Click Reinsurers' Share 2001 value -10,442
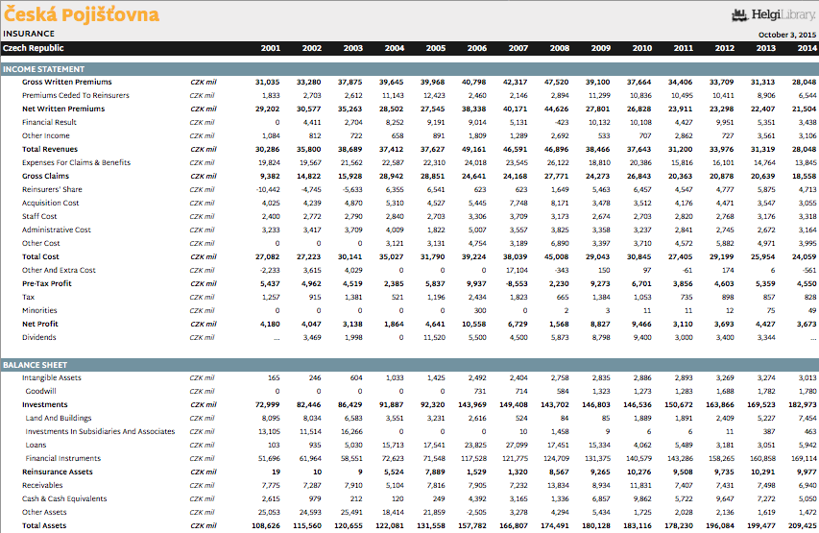The width and height of the screenshot is (819, 533). pos(269,190)
